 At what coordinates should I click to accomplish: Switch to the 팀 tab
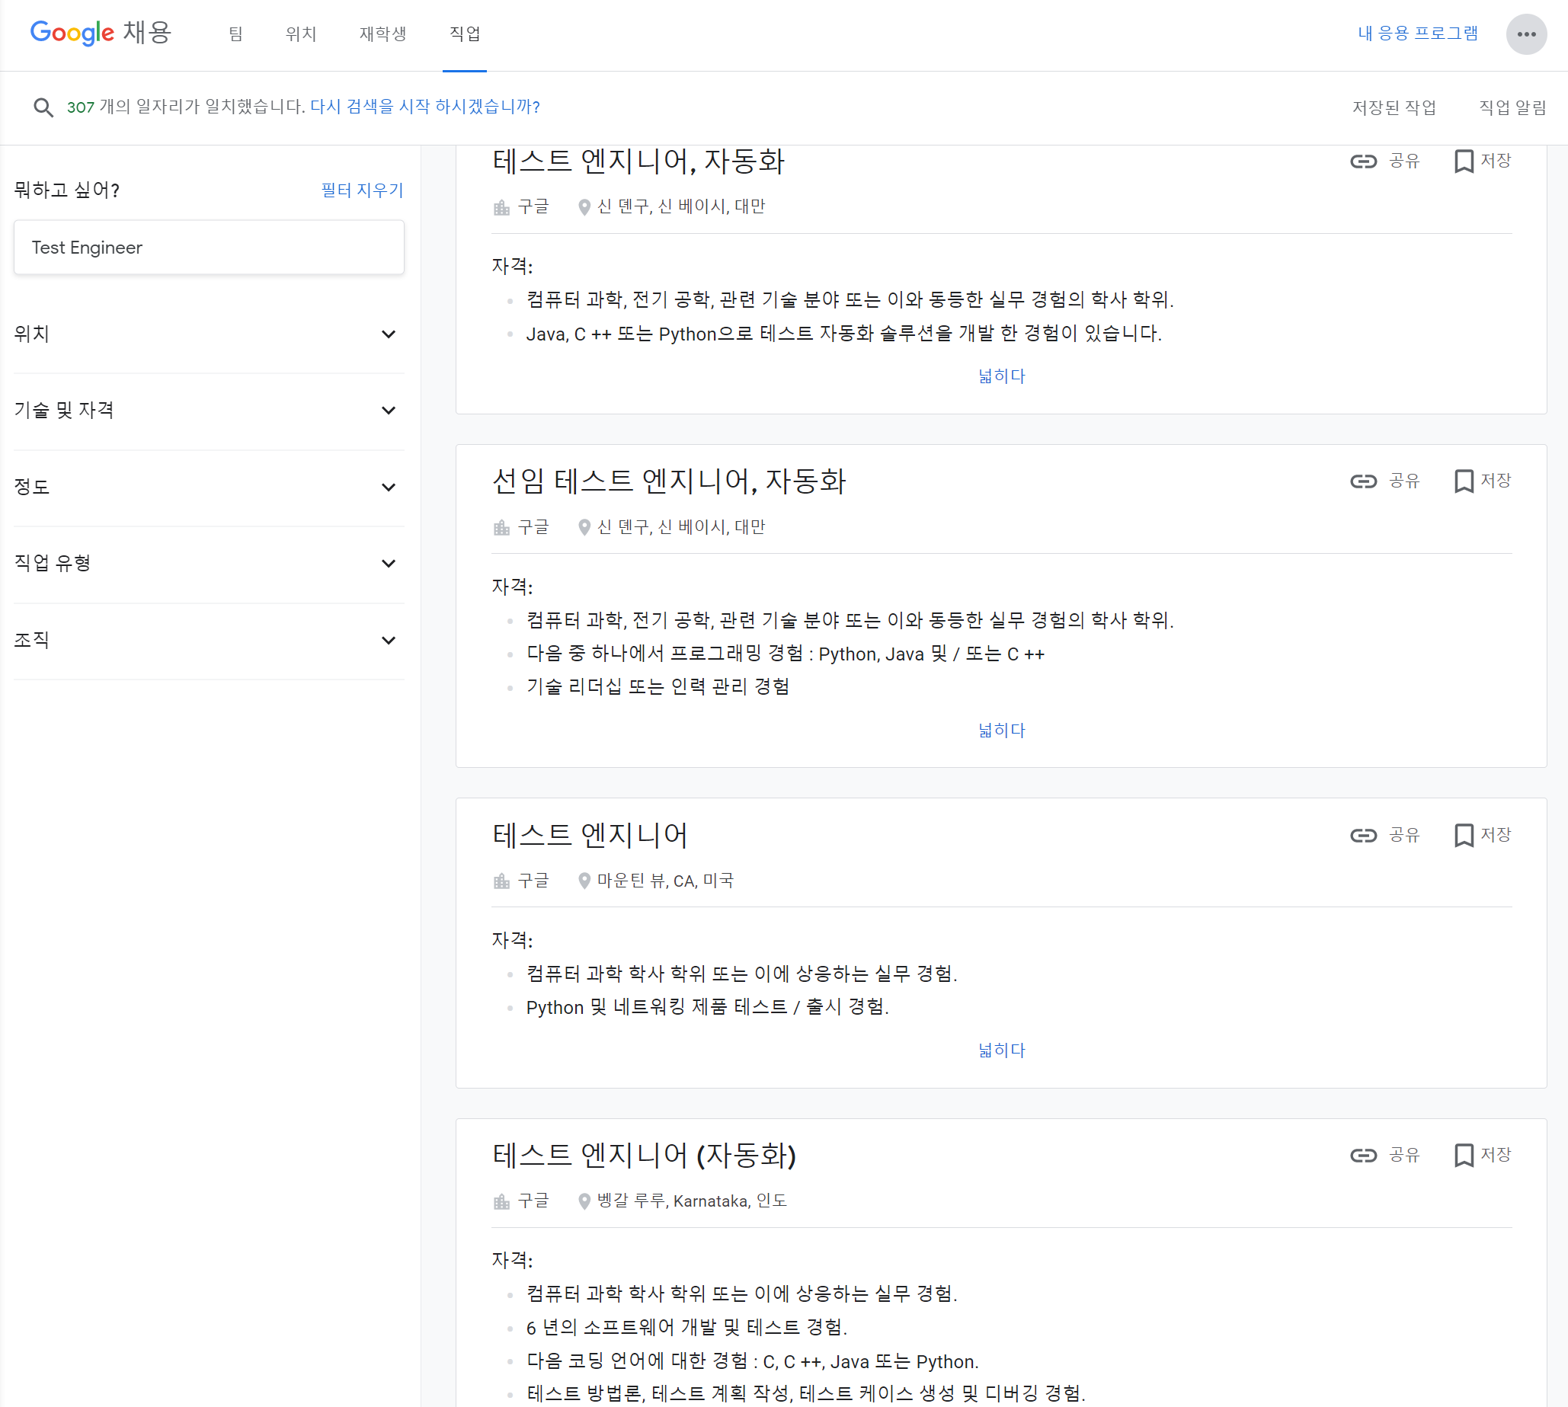click(x=236, y=34)
